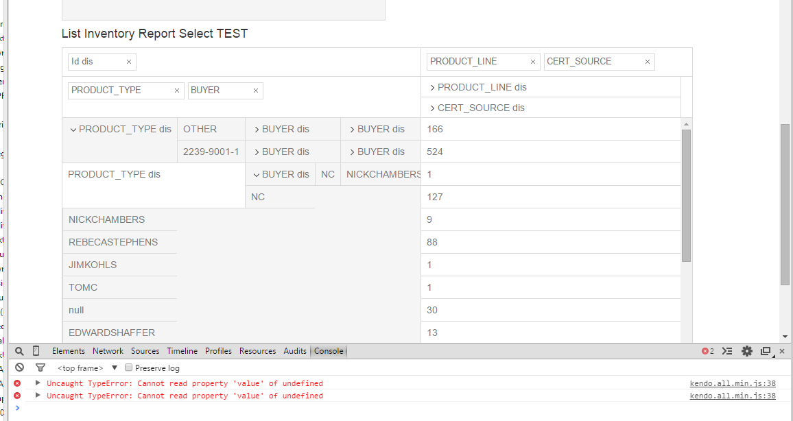
Task: Toggle the drawer console icon
Action: pos(728,351)
